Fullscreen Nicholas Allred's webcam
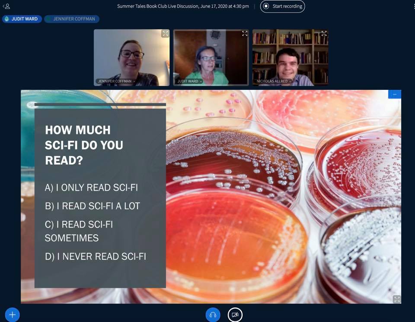 (x=324, y=34)
